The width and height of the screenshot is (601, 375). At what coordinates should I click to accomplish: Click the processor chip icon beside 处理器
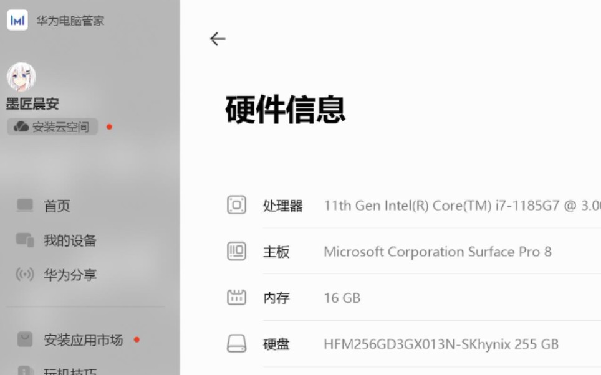coord(236,205)
